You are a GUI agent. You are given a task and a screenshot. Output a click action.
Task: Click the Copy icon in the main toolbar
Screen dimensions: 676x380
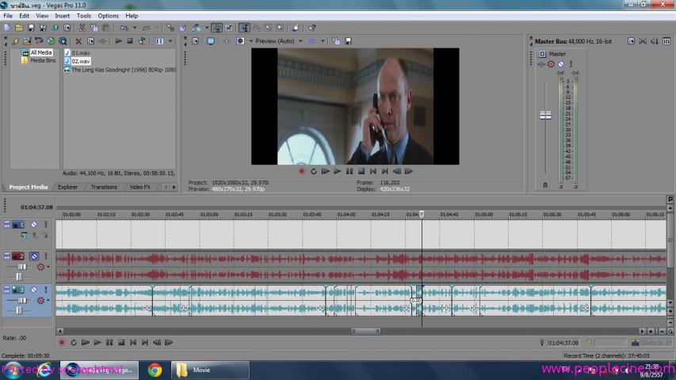click(94, 28)
